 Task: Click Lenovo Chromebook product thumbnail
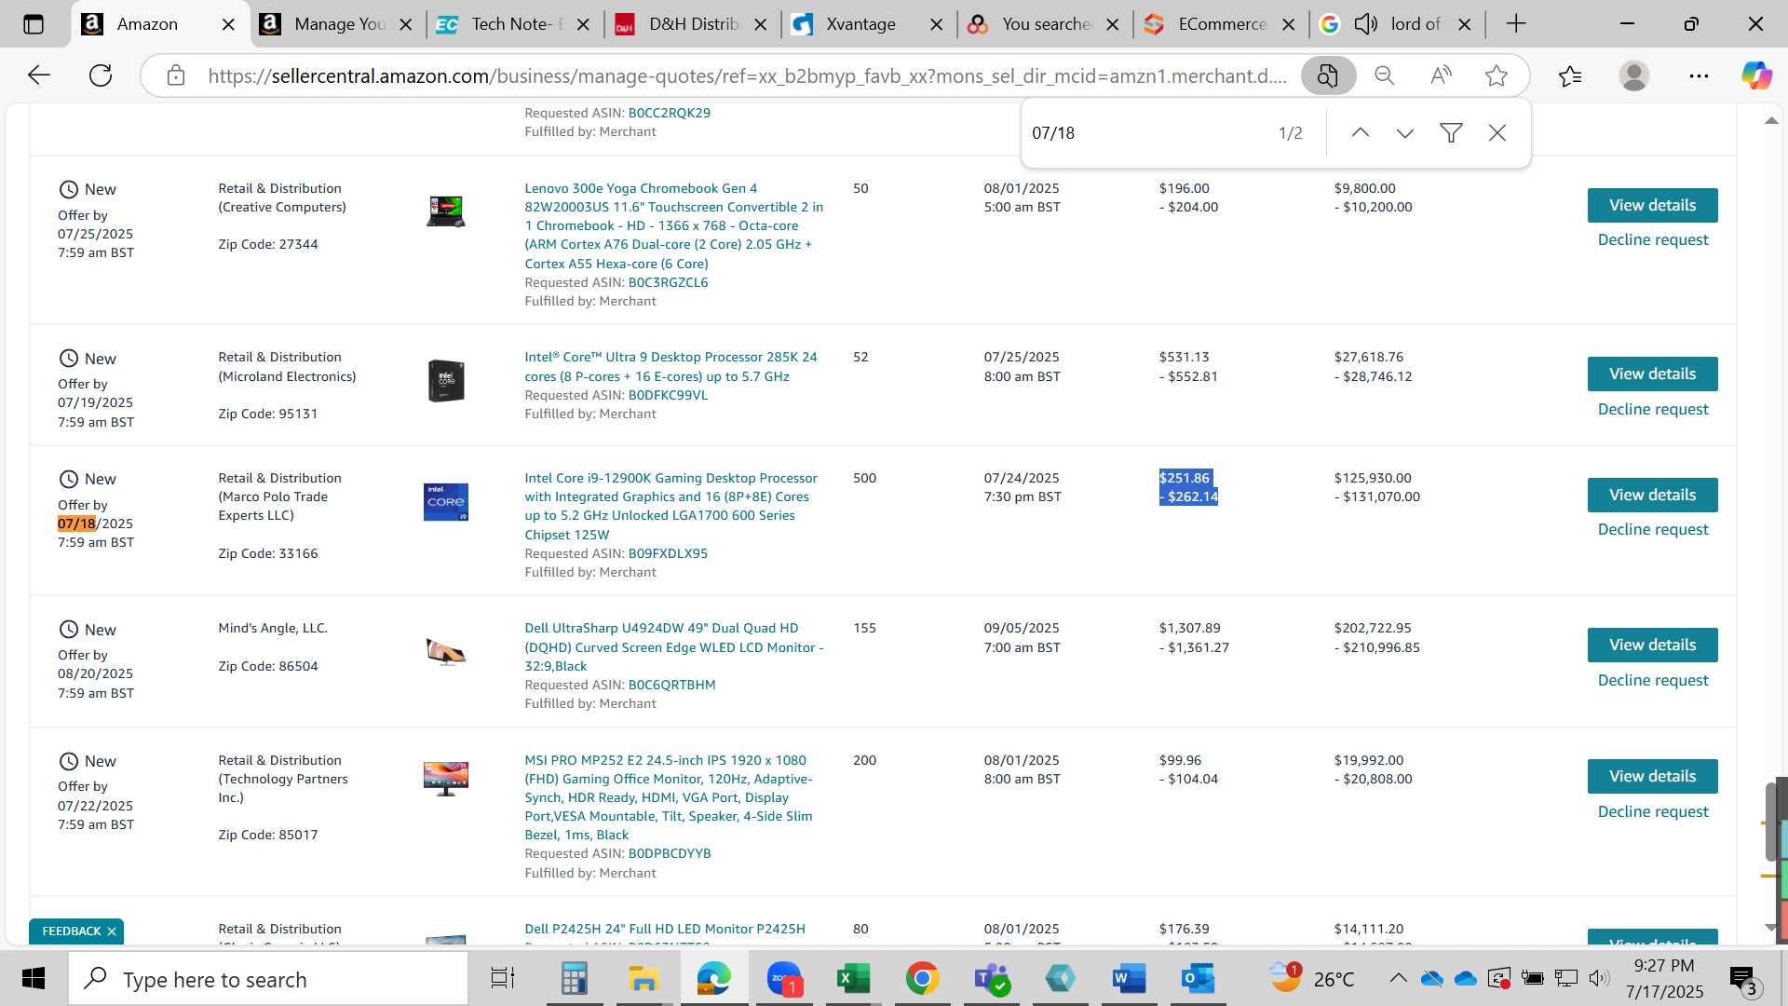[x=446, y=211]
